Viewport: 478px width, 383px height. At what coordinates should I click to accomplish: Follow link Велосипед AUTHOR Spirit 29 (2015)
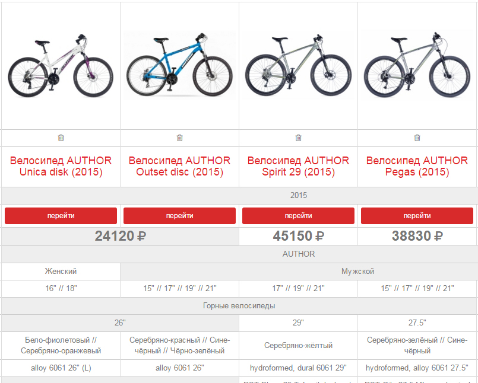(298, 166)
